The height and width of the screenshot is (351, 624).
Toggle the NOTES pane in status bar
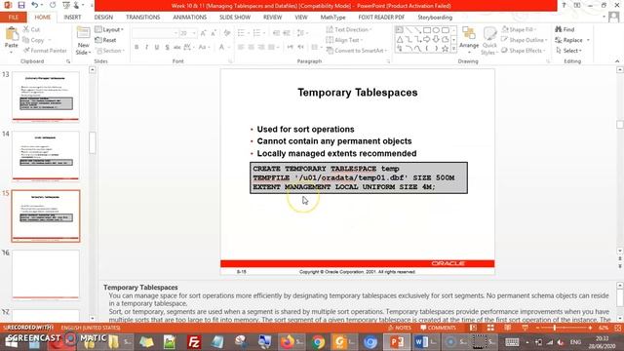pos(400,328)
